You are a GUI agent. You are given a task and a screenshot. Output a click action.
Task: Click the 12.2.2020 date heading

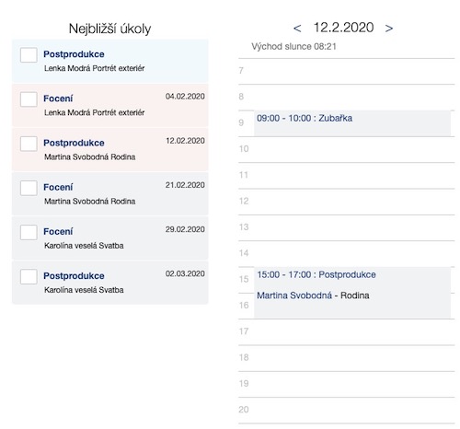click(x=343, y=28)
